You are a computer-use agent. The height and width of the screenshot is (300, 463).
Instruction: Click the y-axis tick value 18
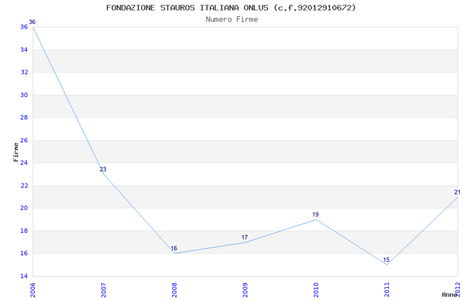point(24,231)
